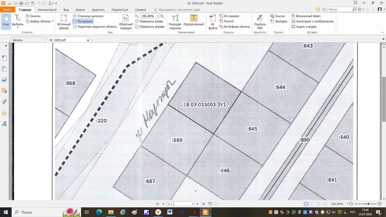Click Подогнать видимую область
This screenshot has height=217, width=386.
pos(95,27)
